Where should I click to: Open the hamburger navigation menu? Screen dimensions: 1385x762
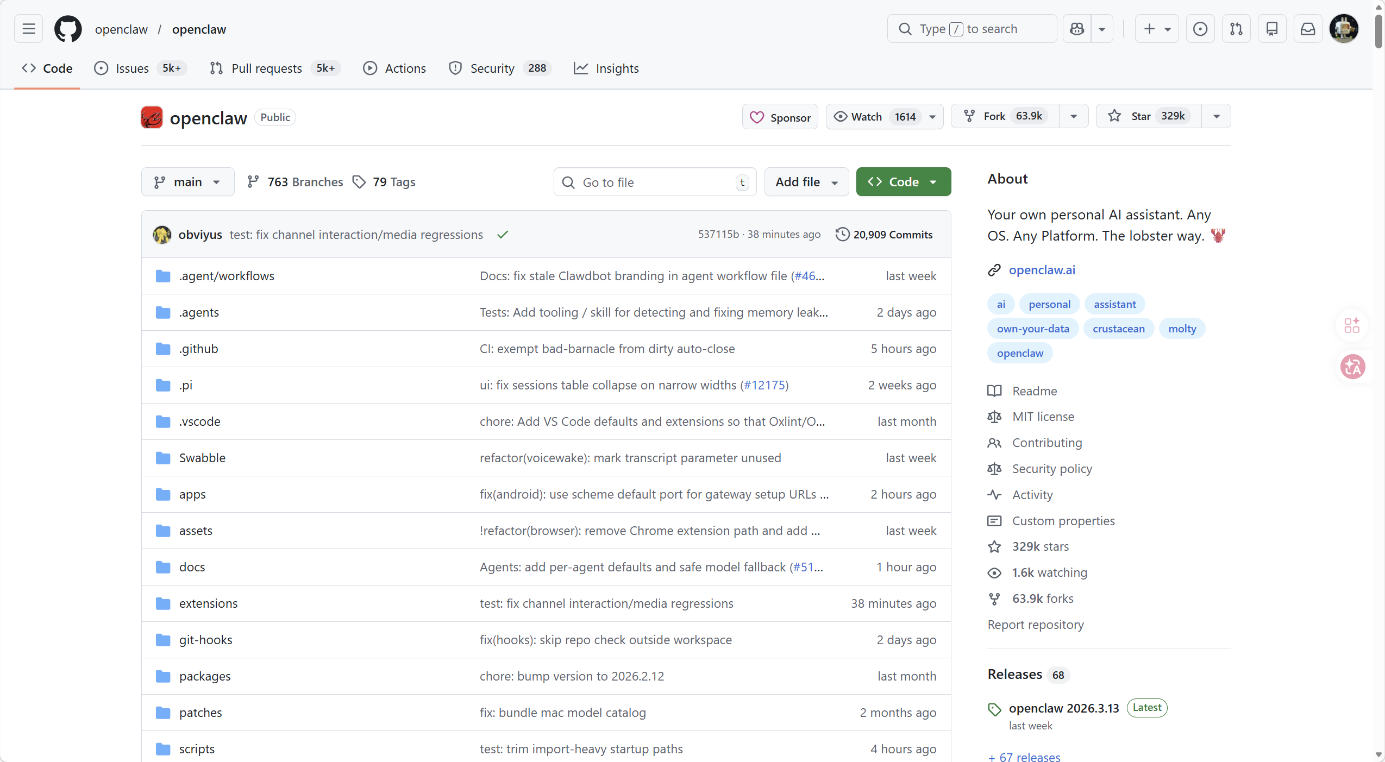(29, 29)
